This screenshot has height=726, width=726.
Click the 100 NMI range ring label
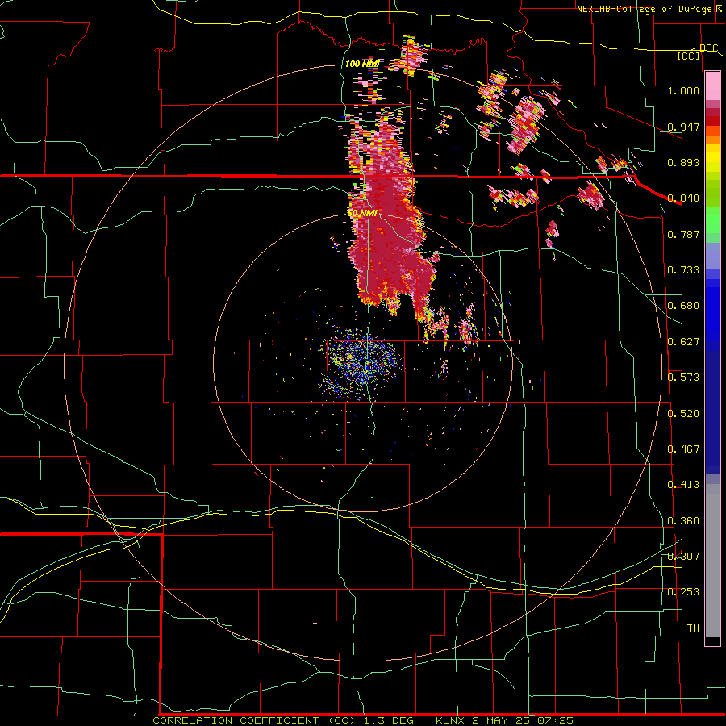click(362, 64)
